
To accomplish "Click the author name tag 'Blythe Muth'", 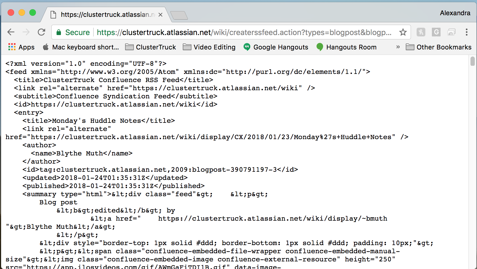I will tap(82, 153).
